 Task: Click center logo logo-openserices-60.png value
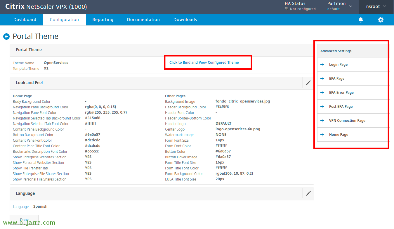[x=238, y=129]
